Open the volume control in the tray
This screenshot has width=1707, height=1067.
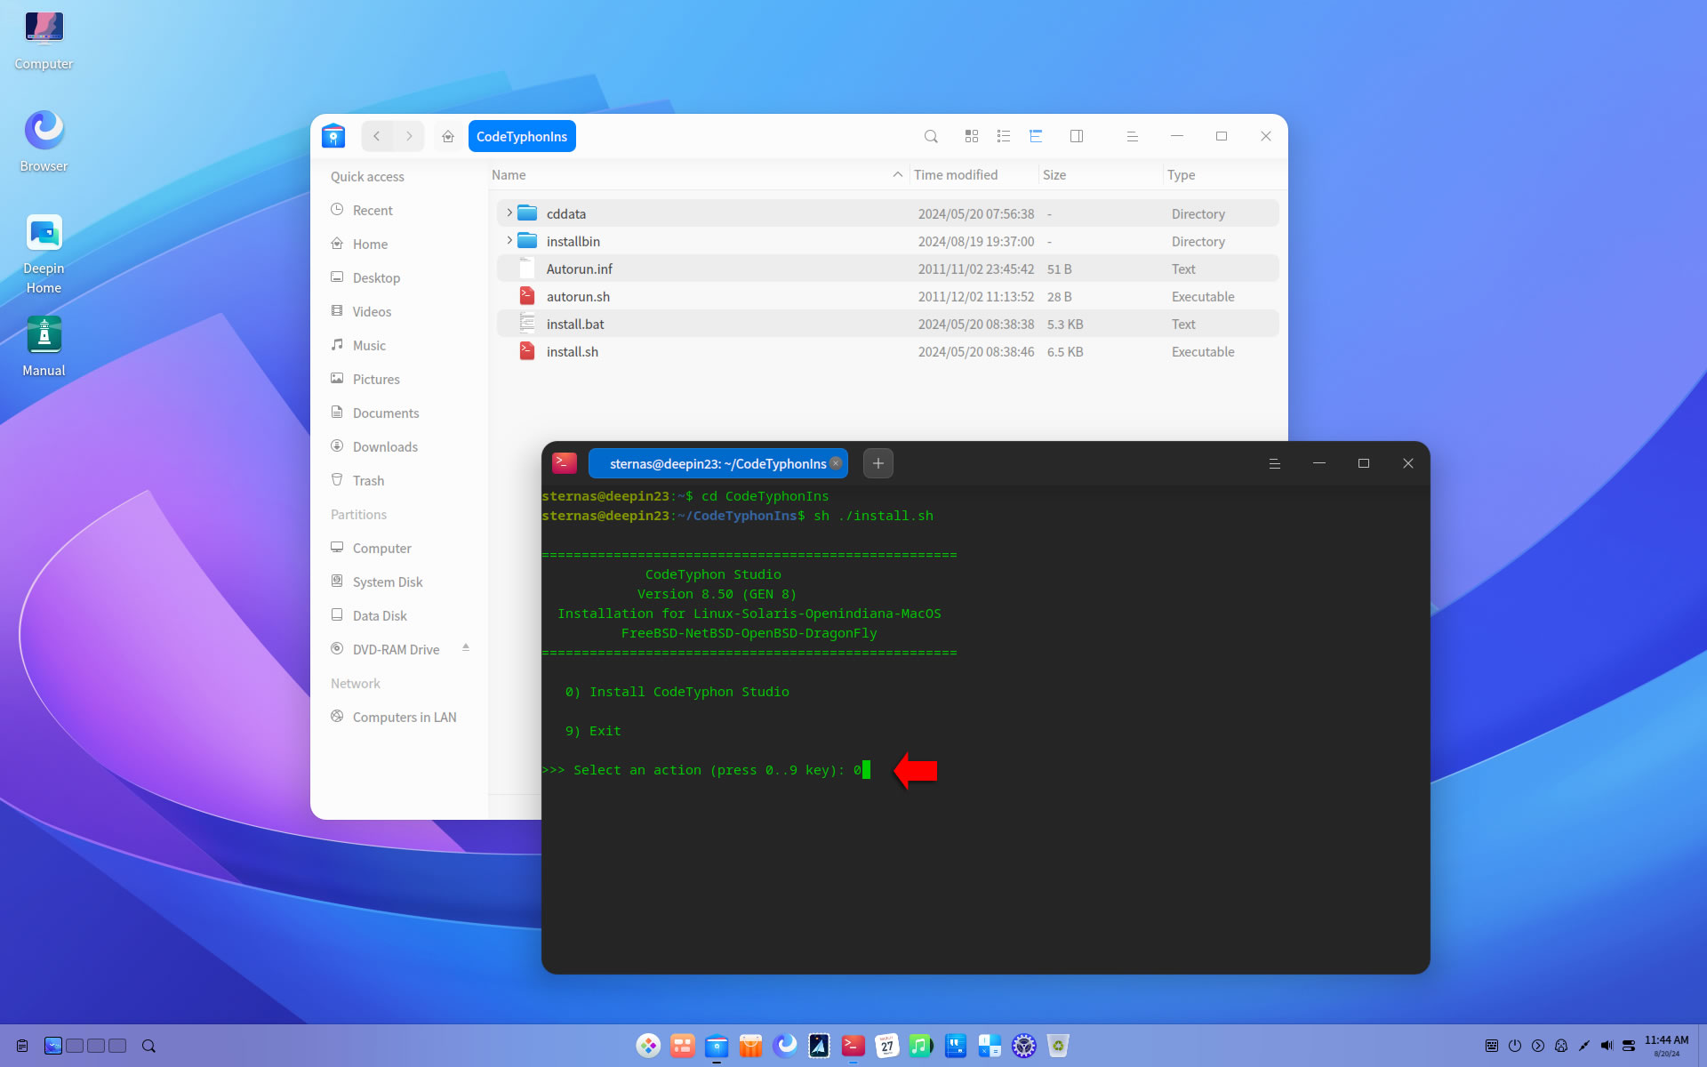(x=1607, y=1046)
